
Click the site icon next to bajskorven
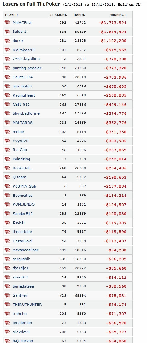point(7,340)
